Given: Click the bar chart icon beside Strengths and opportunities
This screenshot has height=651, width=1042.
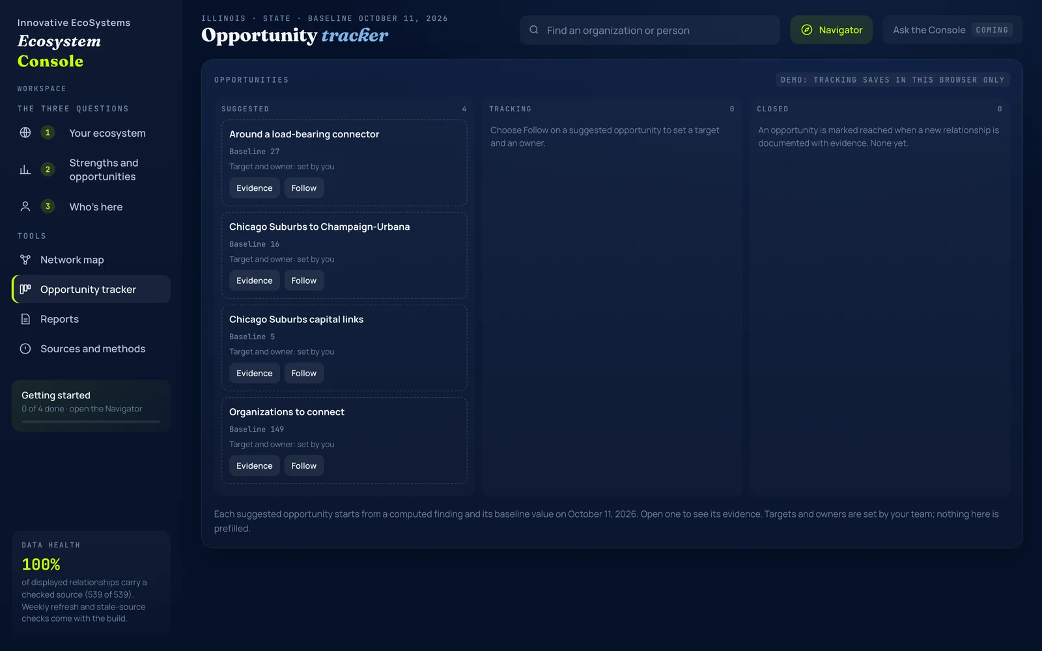Looking at the screenshot, I should (x=25, y=170).
